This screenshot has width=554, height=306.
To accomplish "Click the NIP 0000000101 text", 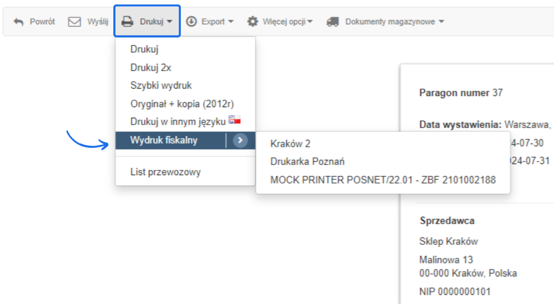I will coord(455,292).
